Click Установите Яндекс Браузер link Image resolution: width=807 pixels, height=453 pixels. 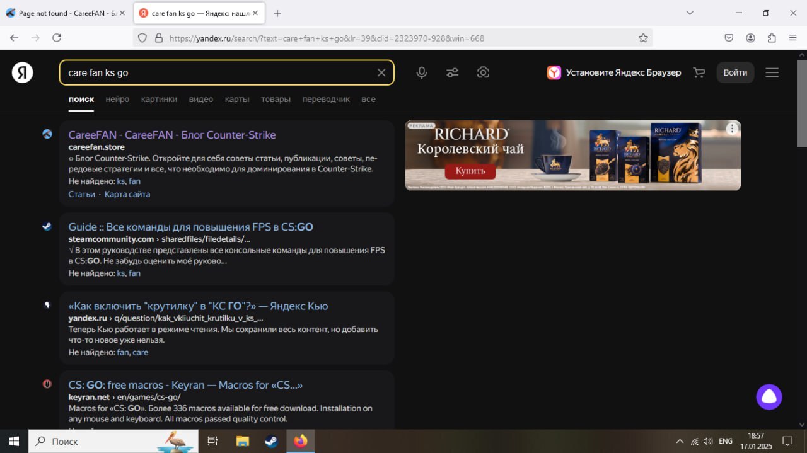pyautogui.click(x=624, y=72)
